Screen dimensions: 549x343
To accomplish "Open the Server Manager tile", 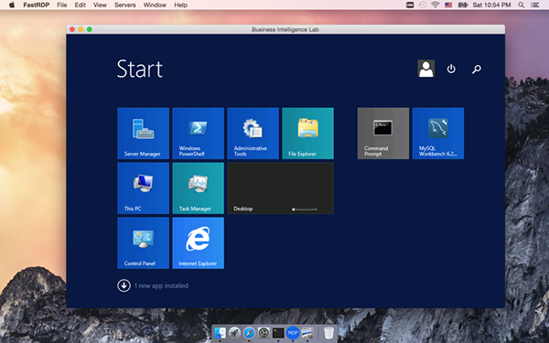I will pyautogui.click(x=144, y=134).
